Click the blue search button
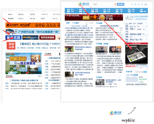 tap(121, 4)
